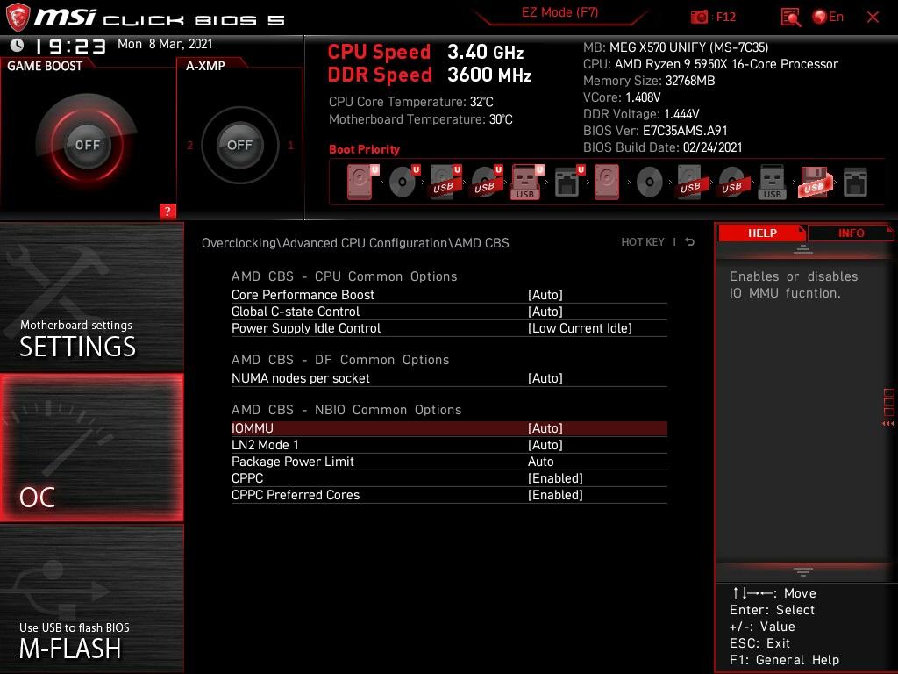
Task: Switch to the HELP tab
Action: pyautogui.click(x=762, y=233)
